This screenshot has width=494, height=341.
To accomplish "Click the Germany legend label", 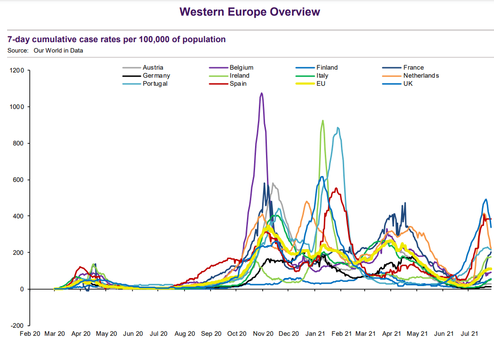I will [x=156, y=76].
